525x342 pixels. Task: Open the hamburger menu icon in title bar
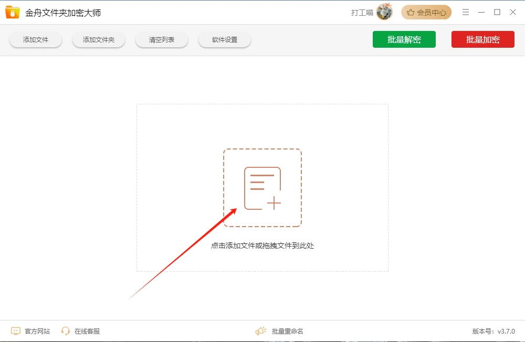tap(465, 13)
